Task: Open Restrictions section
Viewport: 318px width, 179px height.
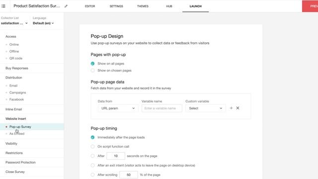Action: (14, 153)
